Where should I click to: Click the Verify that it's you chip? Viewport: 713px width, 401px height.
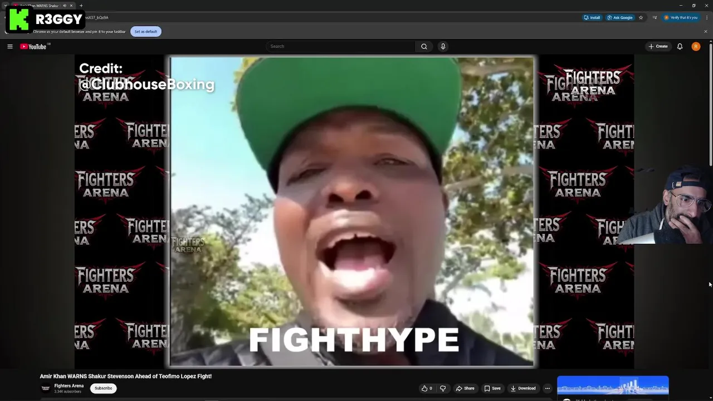[681, 17]
